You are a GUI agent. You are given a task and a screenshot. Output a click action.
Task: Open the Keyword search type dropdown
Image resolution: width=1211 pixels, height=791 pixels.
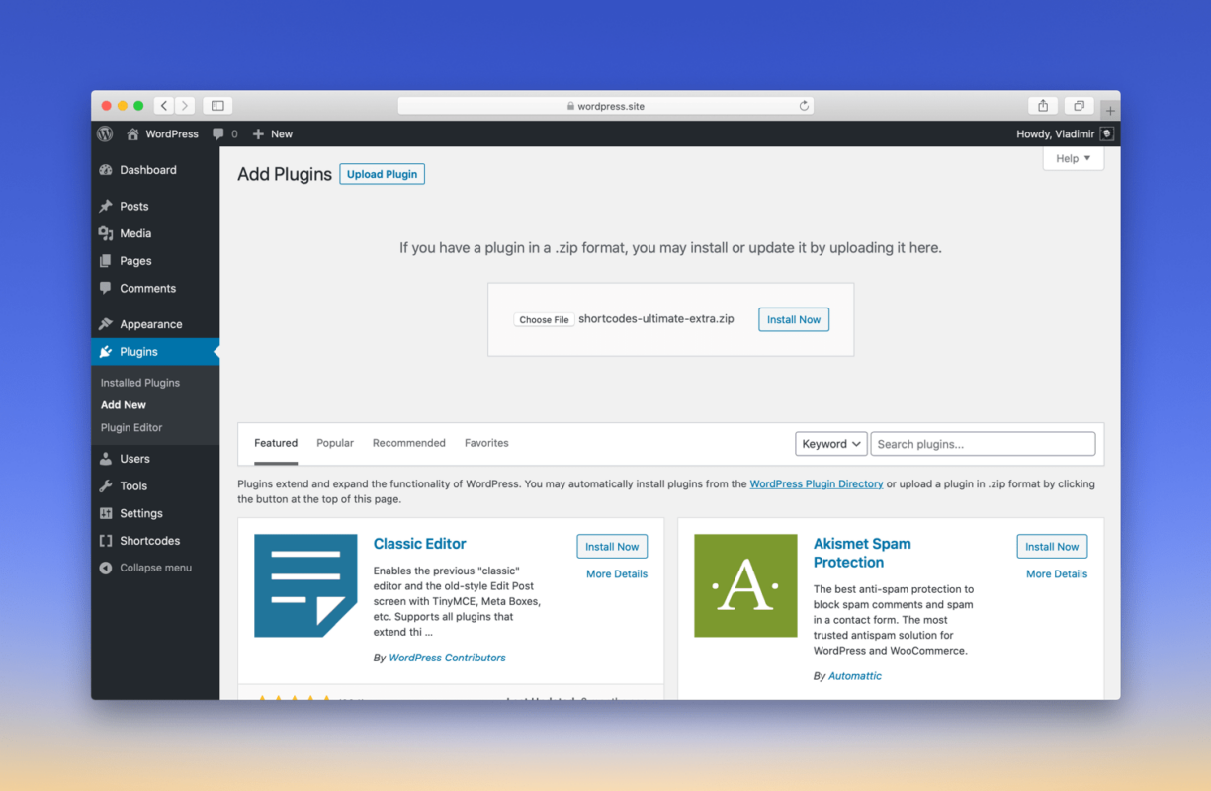(x=831, y=444)
